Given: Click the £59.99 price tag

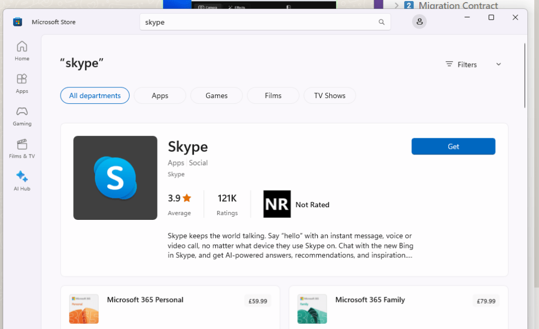Looking at the screenshot, I should pos(258,301).
